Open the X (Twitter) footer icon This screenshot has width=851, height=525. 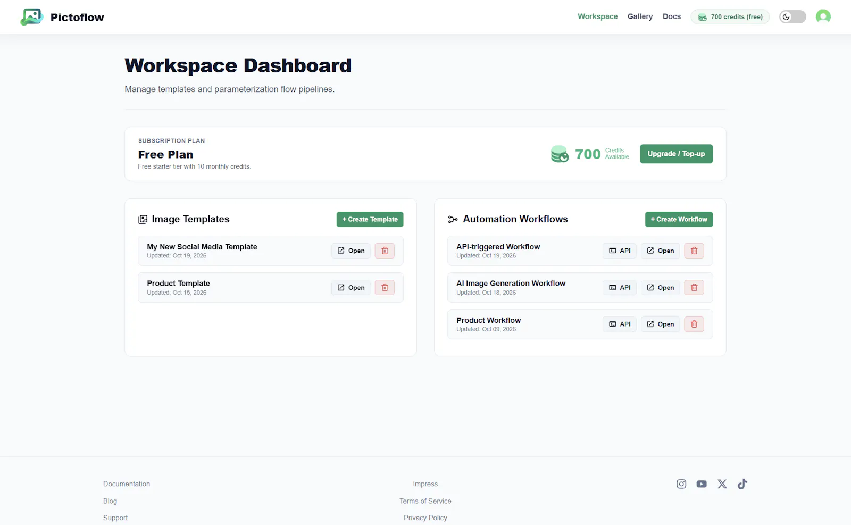[722, 484]
